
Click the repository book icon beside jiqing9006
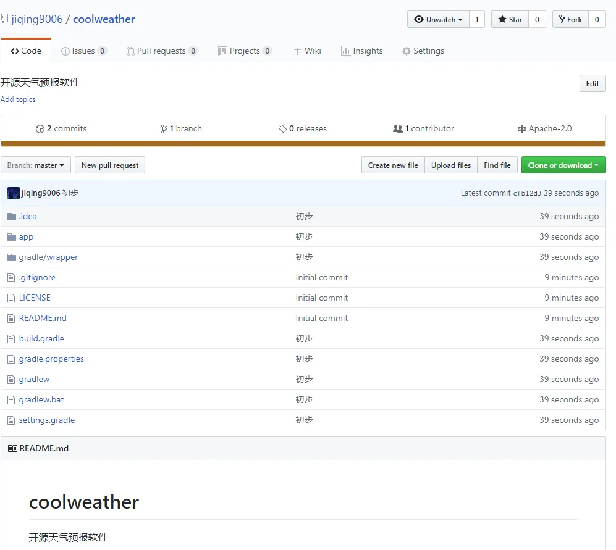click(4, 19)
